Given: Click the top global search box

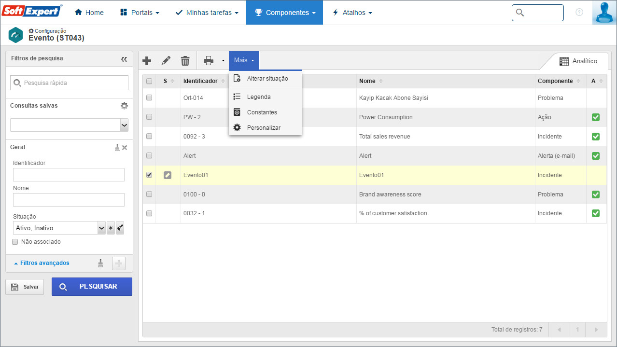Looking at the screenshot, I should (537, 13).
